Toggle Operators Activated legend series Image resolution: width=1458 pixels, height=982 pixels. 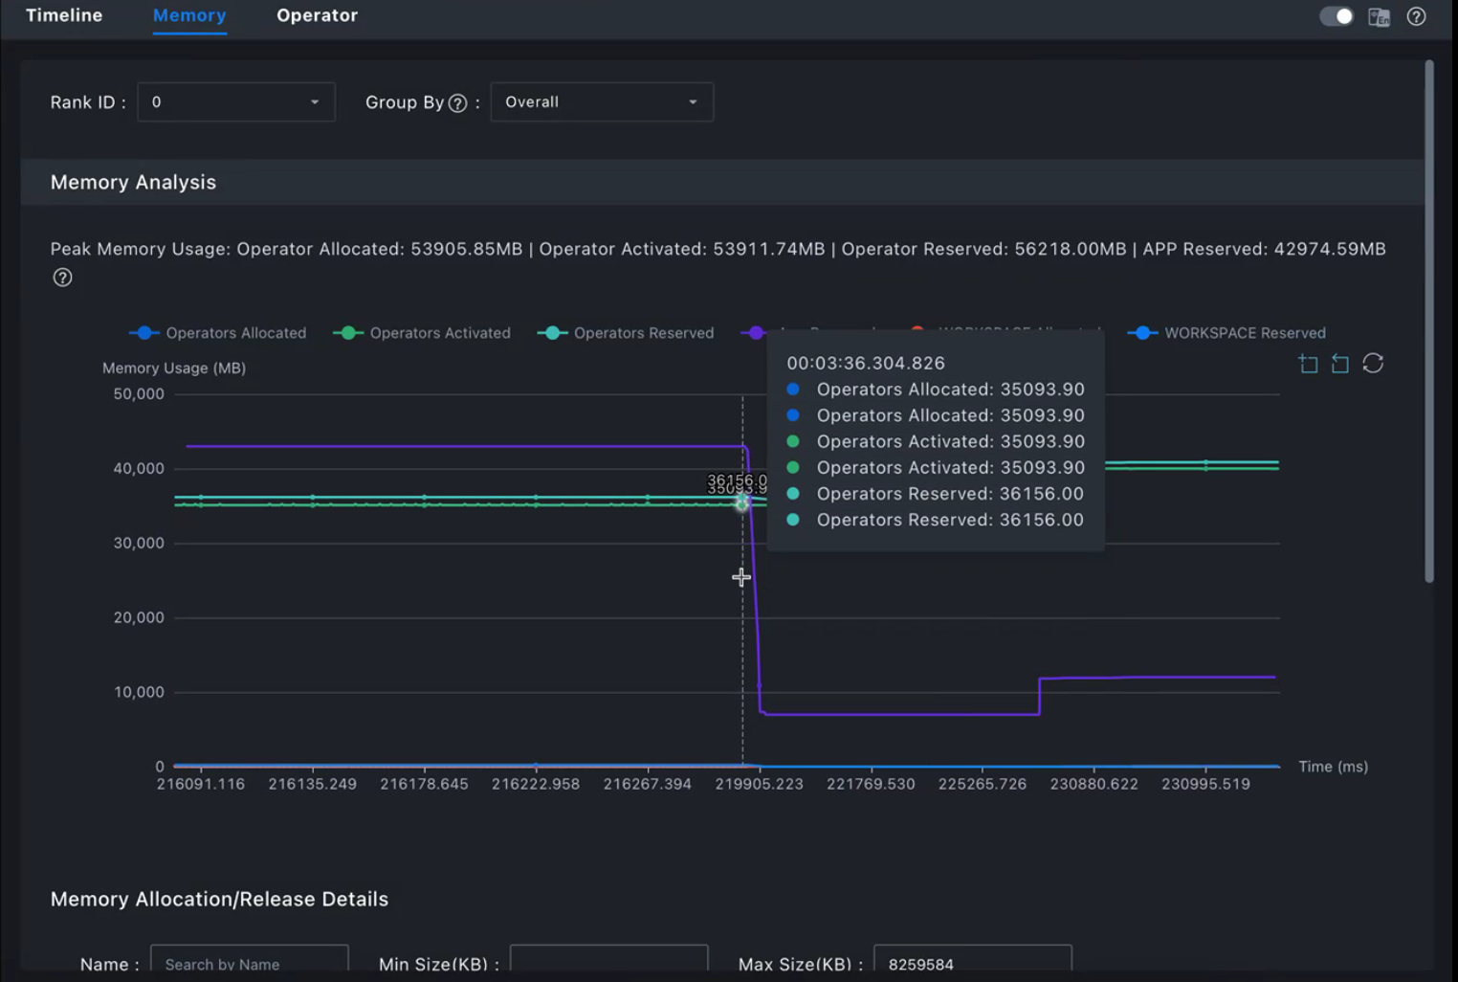[422, 333]
